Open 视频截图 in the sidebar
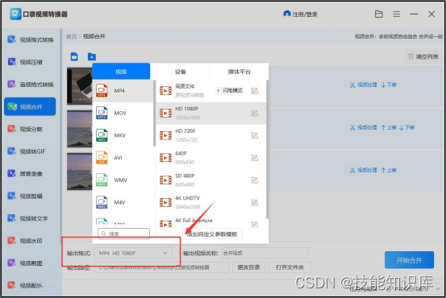 [25, 263]
